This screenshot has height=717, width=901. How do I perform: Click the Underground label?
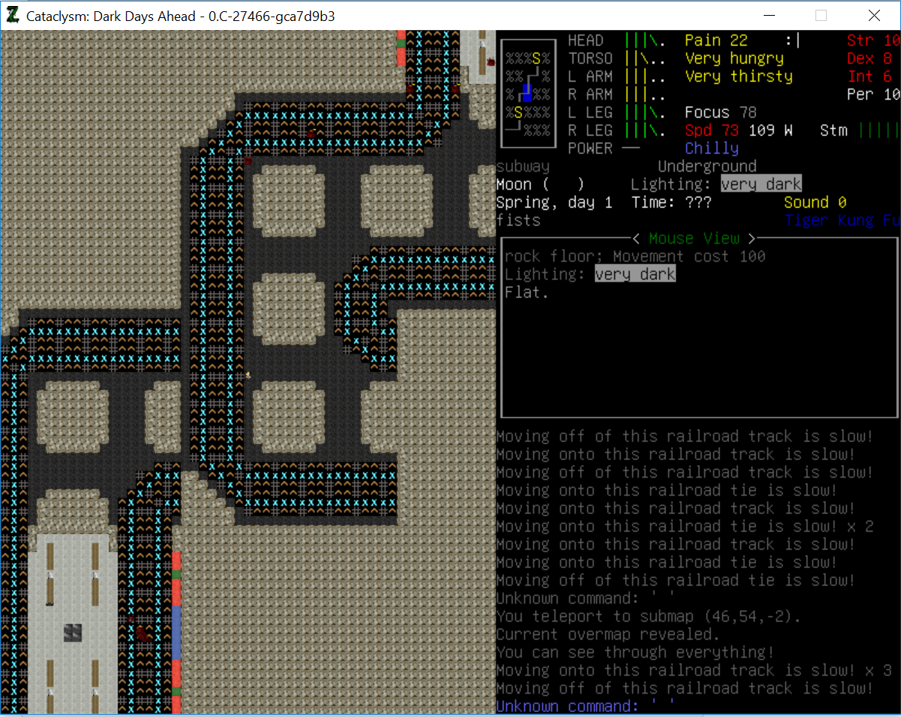(707, 166)
